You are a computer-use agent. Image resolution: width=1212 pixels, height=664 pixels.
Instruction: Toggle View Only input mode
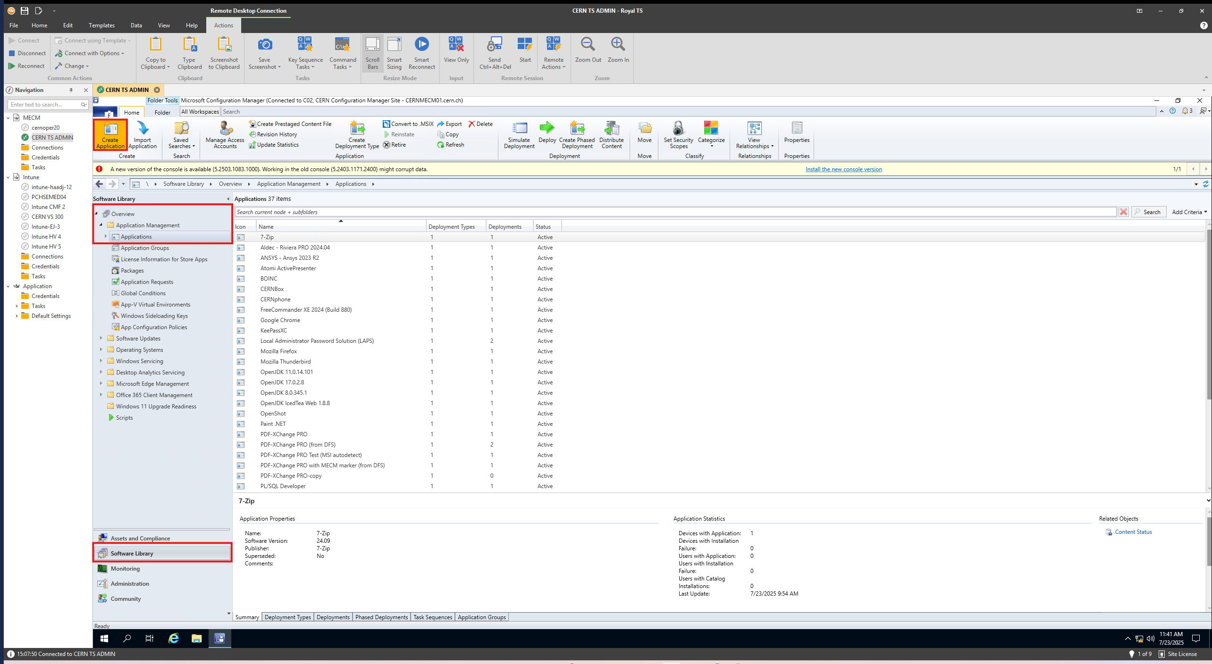(x=456, y=50)
